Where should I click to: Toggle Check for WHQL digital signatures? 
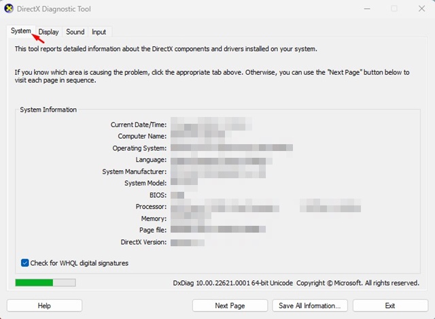(24, 263)
